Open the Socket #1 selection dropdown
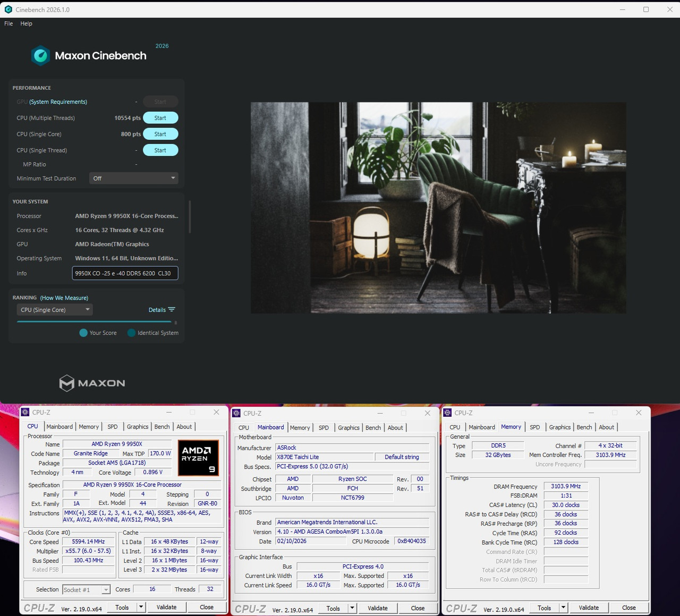This screenshot has width=680, height=616. coord(86,589)
